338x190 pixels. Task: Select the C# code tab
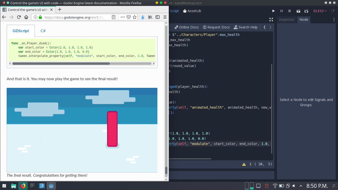[x=43, y=31]
